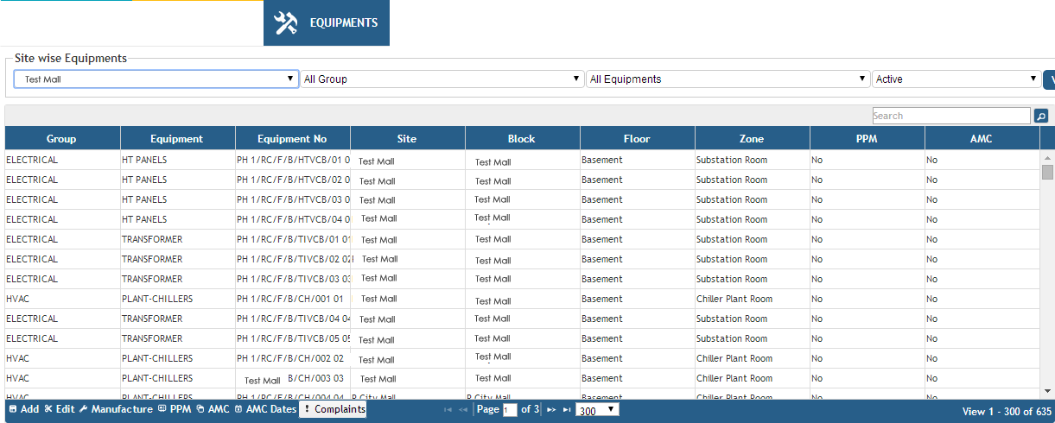
Task: Click the AMC button in toolbar
Action: point(213,409)
